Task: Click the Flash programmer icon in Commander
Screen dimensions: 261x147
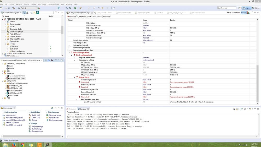Action: pos(47,120)
